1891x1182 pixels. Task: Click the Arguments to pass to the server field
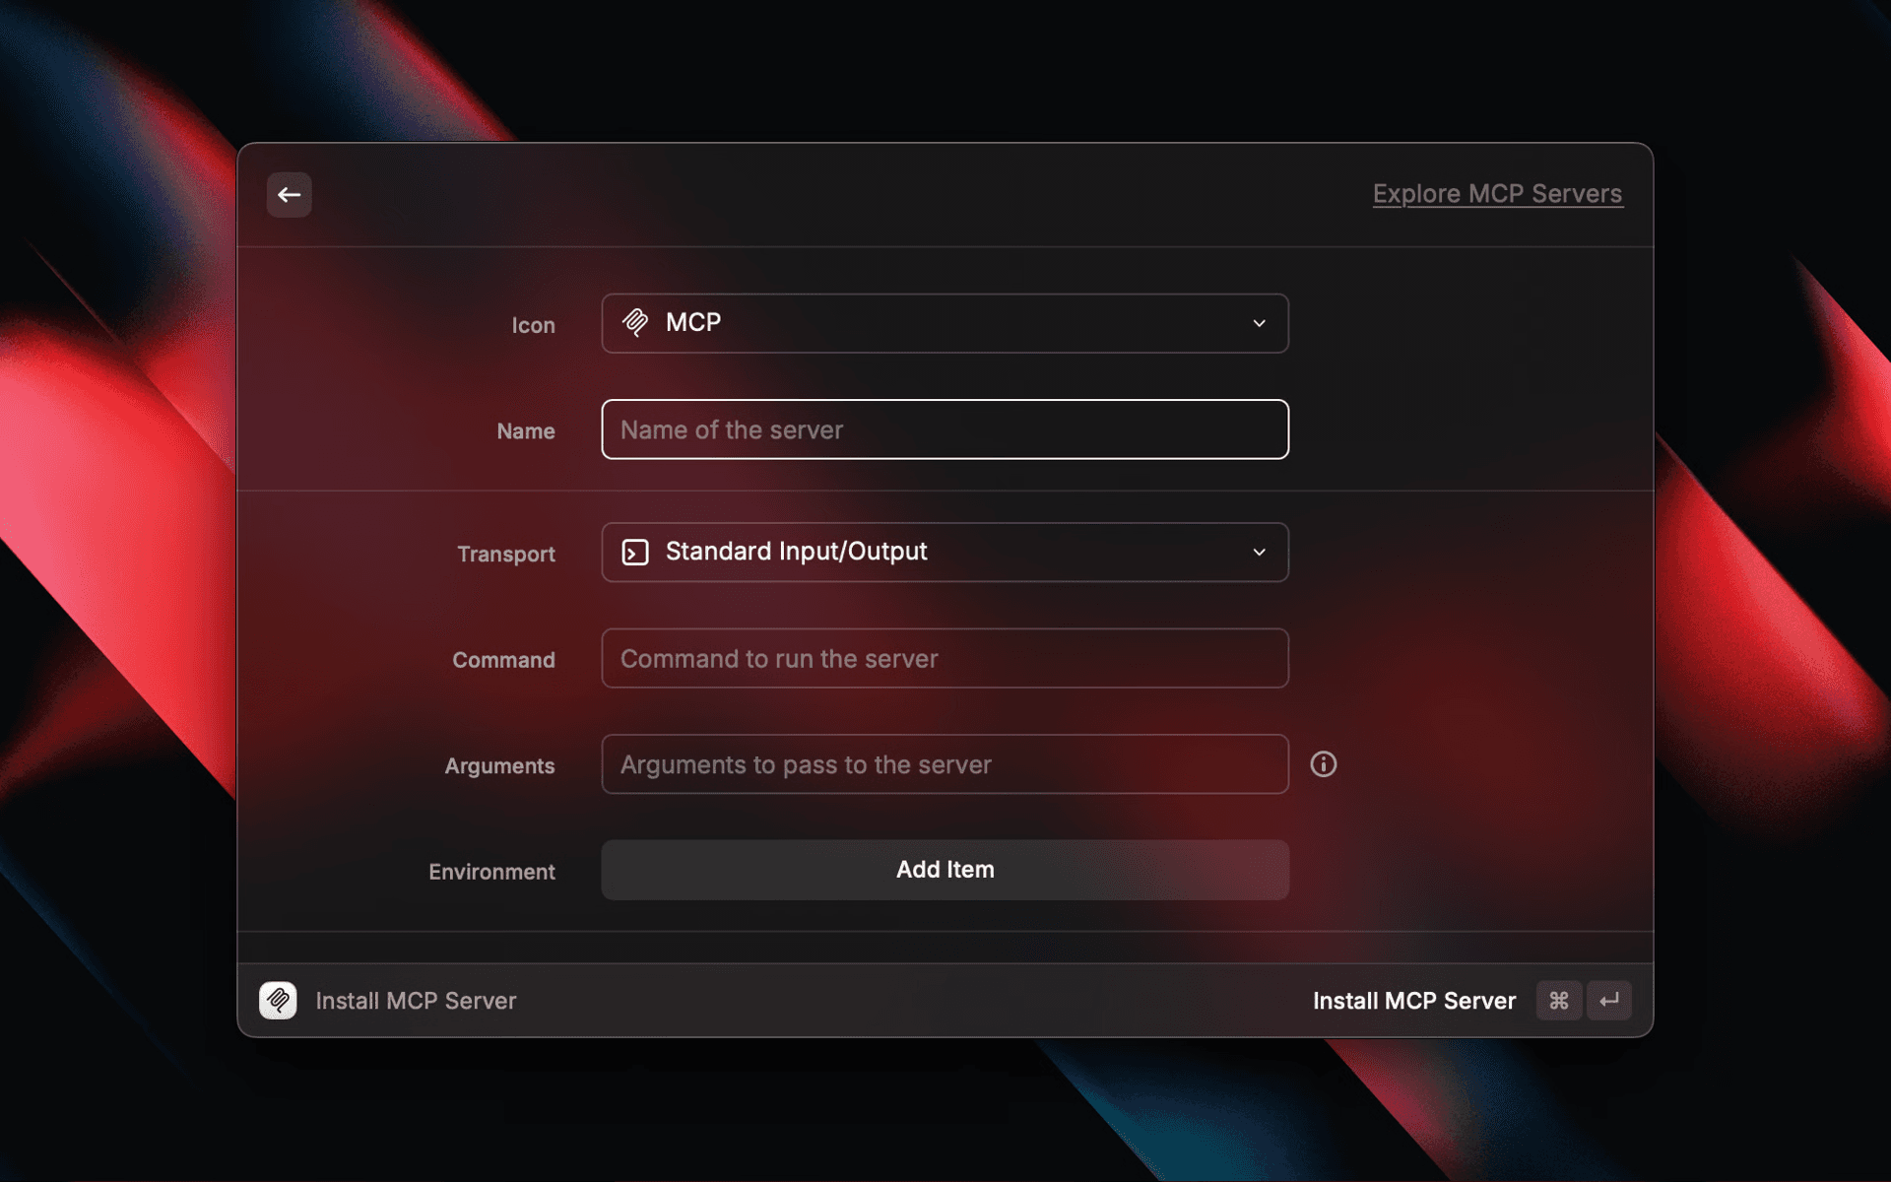(x=945, y=764)
